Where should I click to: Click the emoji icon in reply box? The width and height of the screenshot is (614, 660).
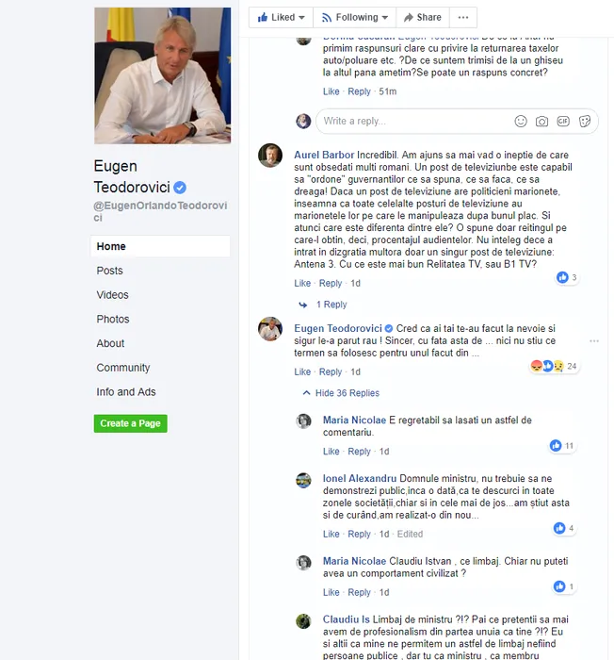[x=521, y=122]
